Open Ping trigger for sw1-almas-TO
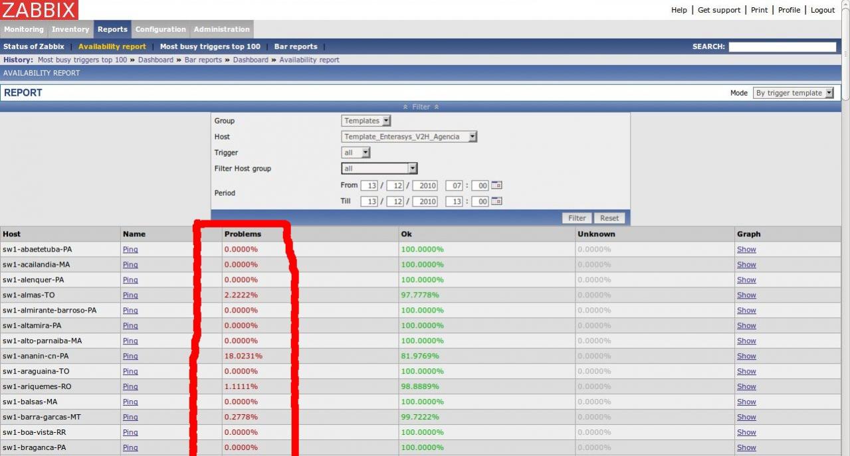Viewport: 850px width, 456px height. 130,295
